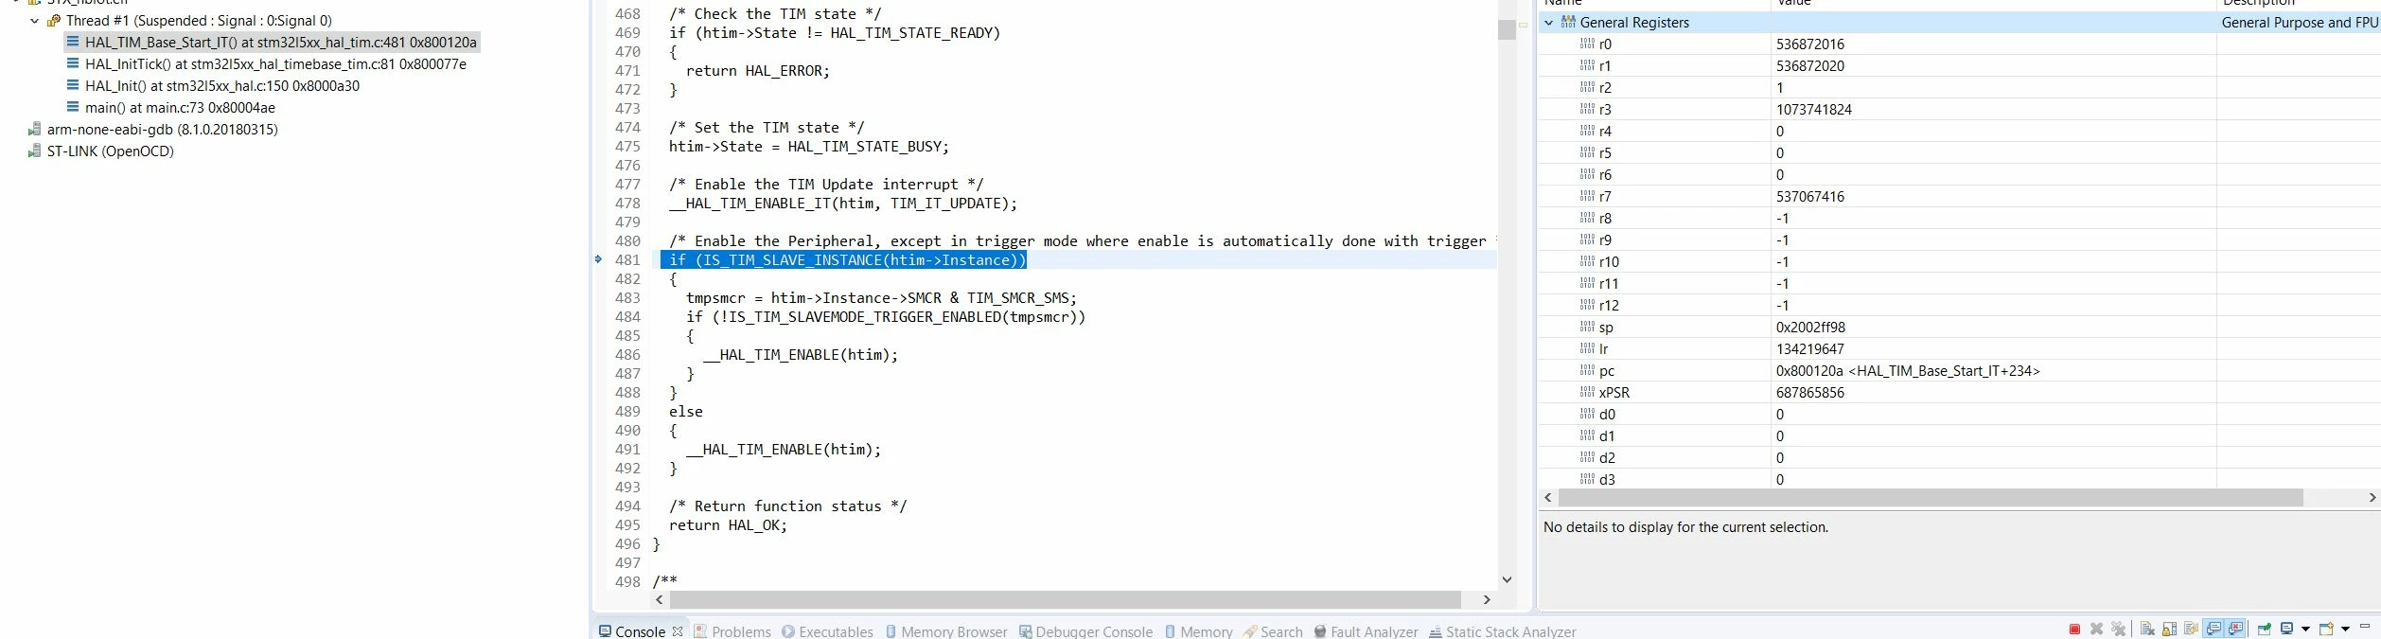Screen dimensions: 2381x639
Task: Click the Display Selected Console monitor icon
Action: 2286,629
